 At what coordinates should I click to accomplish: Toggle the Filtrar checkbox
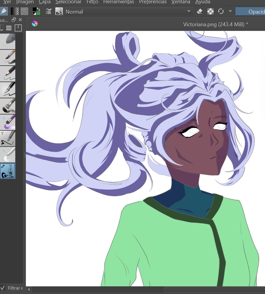(2, 288)
